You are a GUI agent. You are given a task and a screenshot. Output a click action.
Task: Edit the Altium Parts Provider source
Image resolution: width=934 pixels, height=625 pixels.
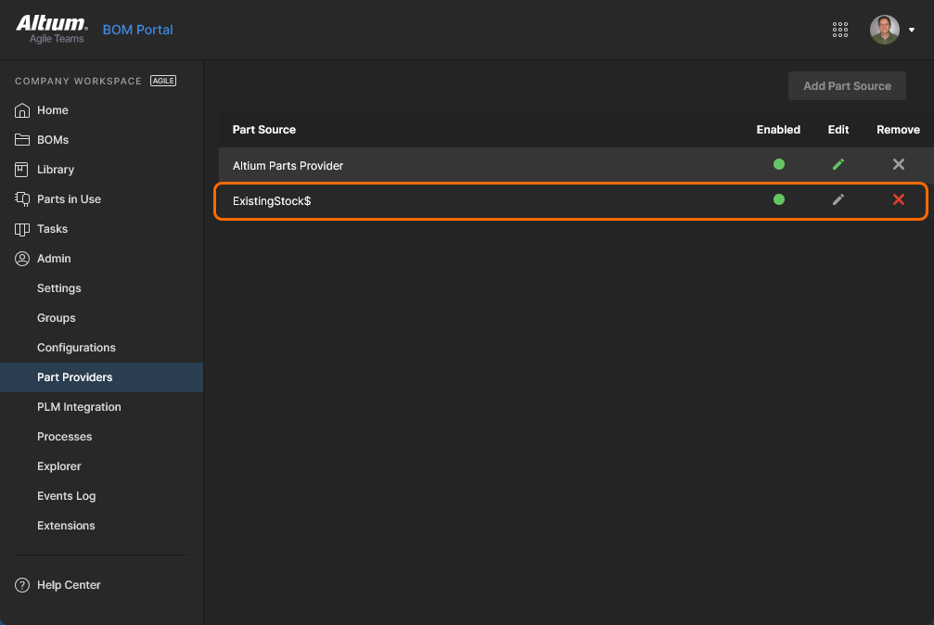838,165
